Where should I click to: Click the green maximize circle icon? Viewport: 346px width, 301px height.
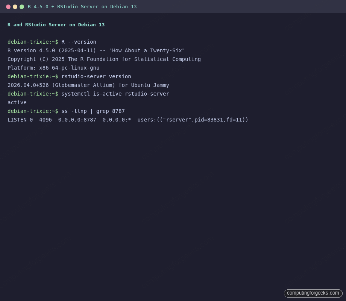[21, 6]
